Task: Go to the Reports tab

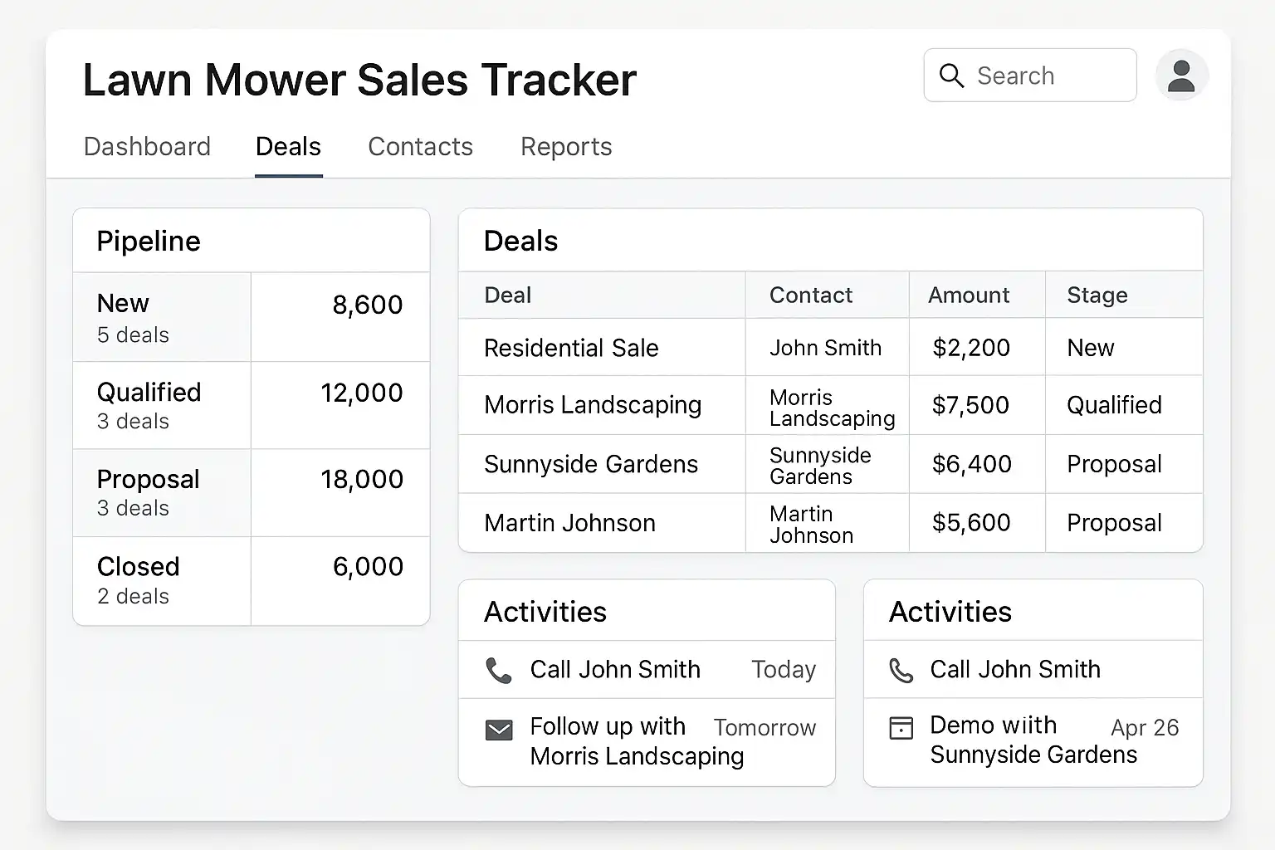Action: pyautogui.click(x=566, y=147)
